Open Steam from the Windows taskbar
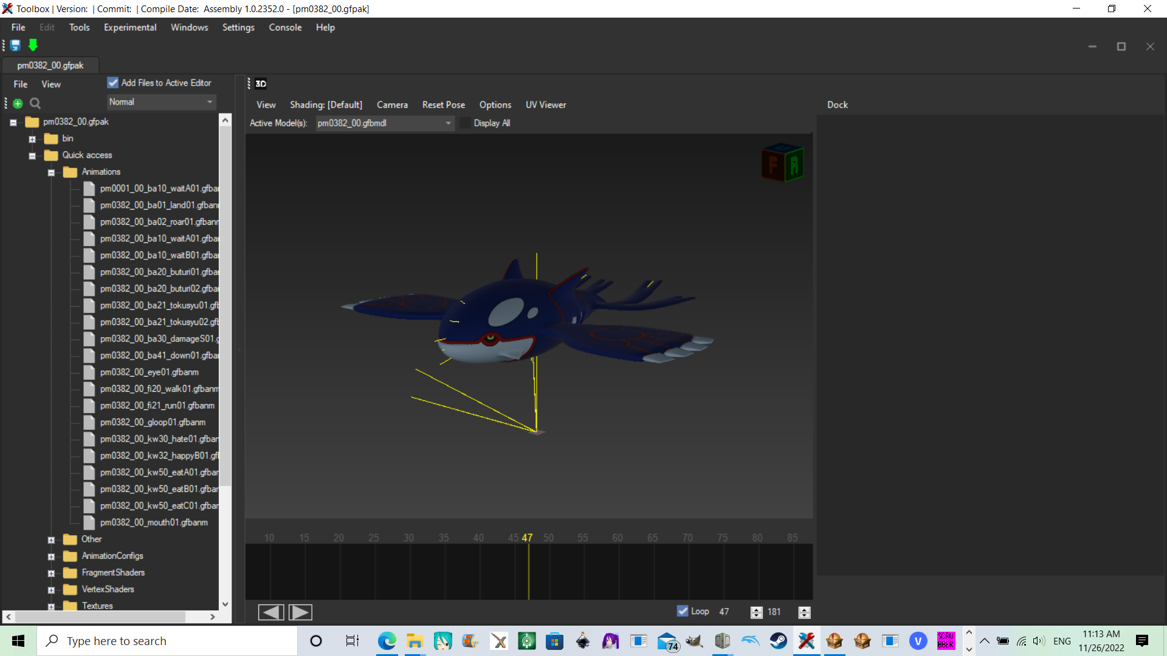Viewport: 1167px width, 656px height. pyautogui.click(x=778, y=641)
